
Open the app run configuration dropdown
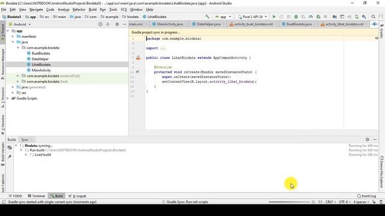pos(223,17)
